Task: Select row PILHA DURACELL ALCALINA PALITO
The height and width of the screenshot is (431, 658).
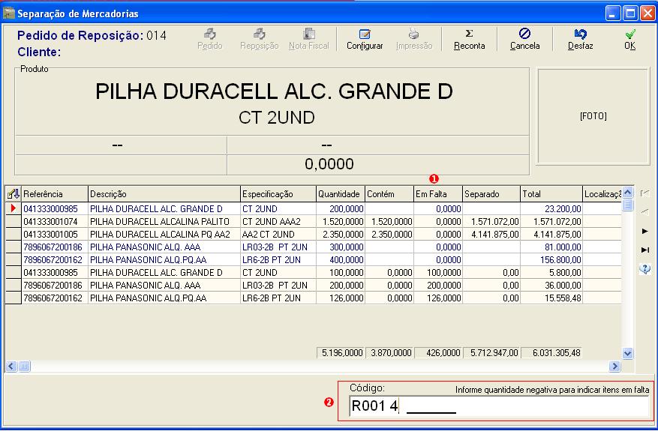Action: coord(313,221)
